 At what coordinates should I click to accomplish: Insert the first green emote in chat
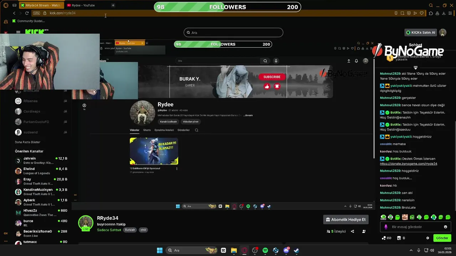(383, 217)
